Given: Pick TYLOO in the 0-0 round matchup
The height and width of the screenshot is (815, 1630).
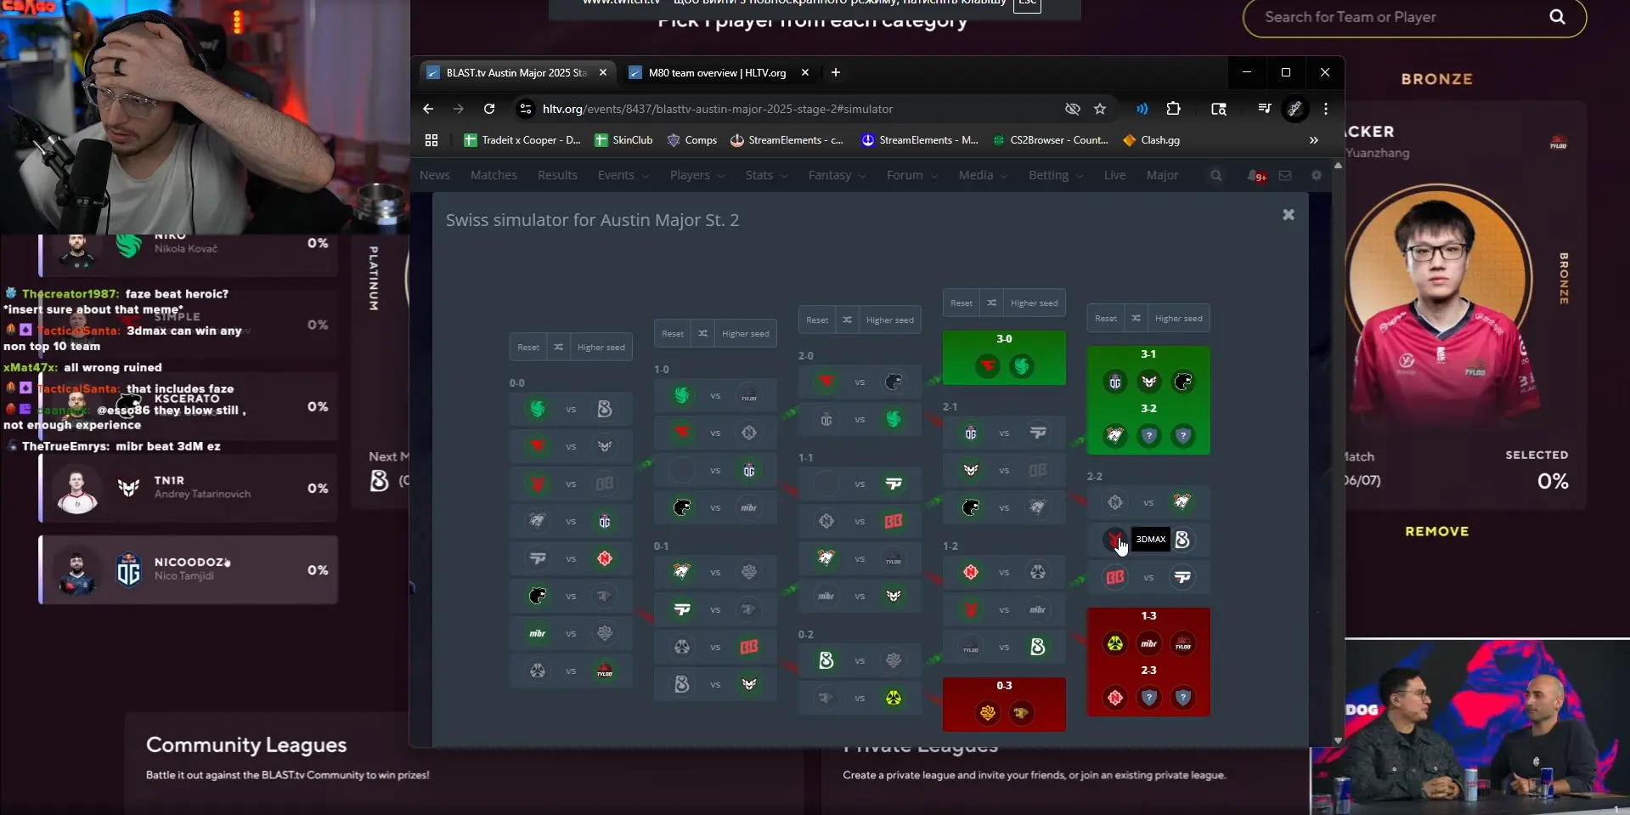Looking at the screenshot, I should 605,671.
